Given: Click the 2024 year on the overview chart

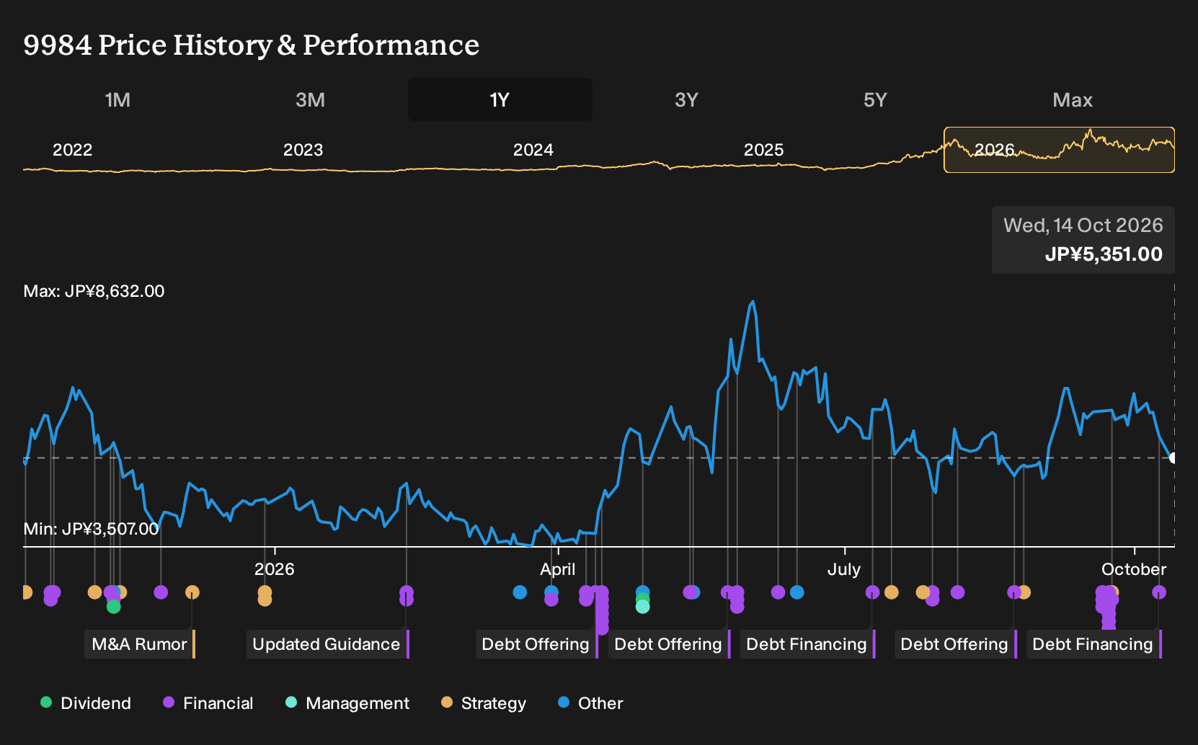Looking at the screenshot, I should tap(533, 150).
